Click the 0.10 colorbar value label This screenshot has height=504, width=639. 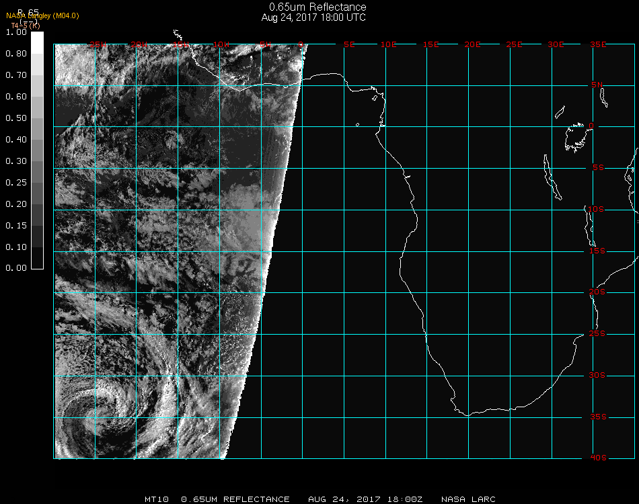click(x=16, y=247)
